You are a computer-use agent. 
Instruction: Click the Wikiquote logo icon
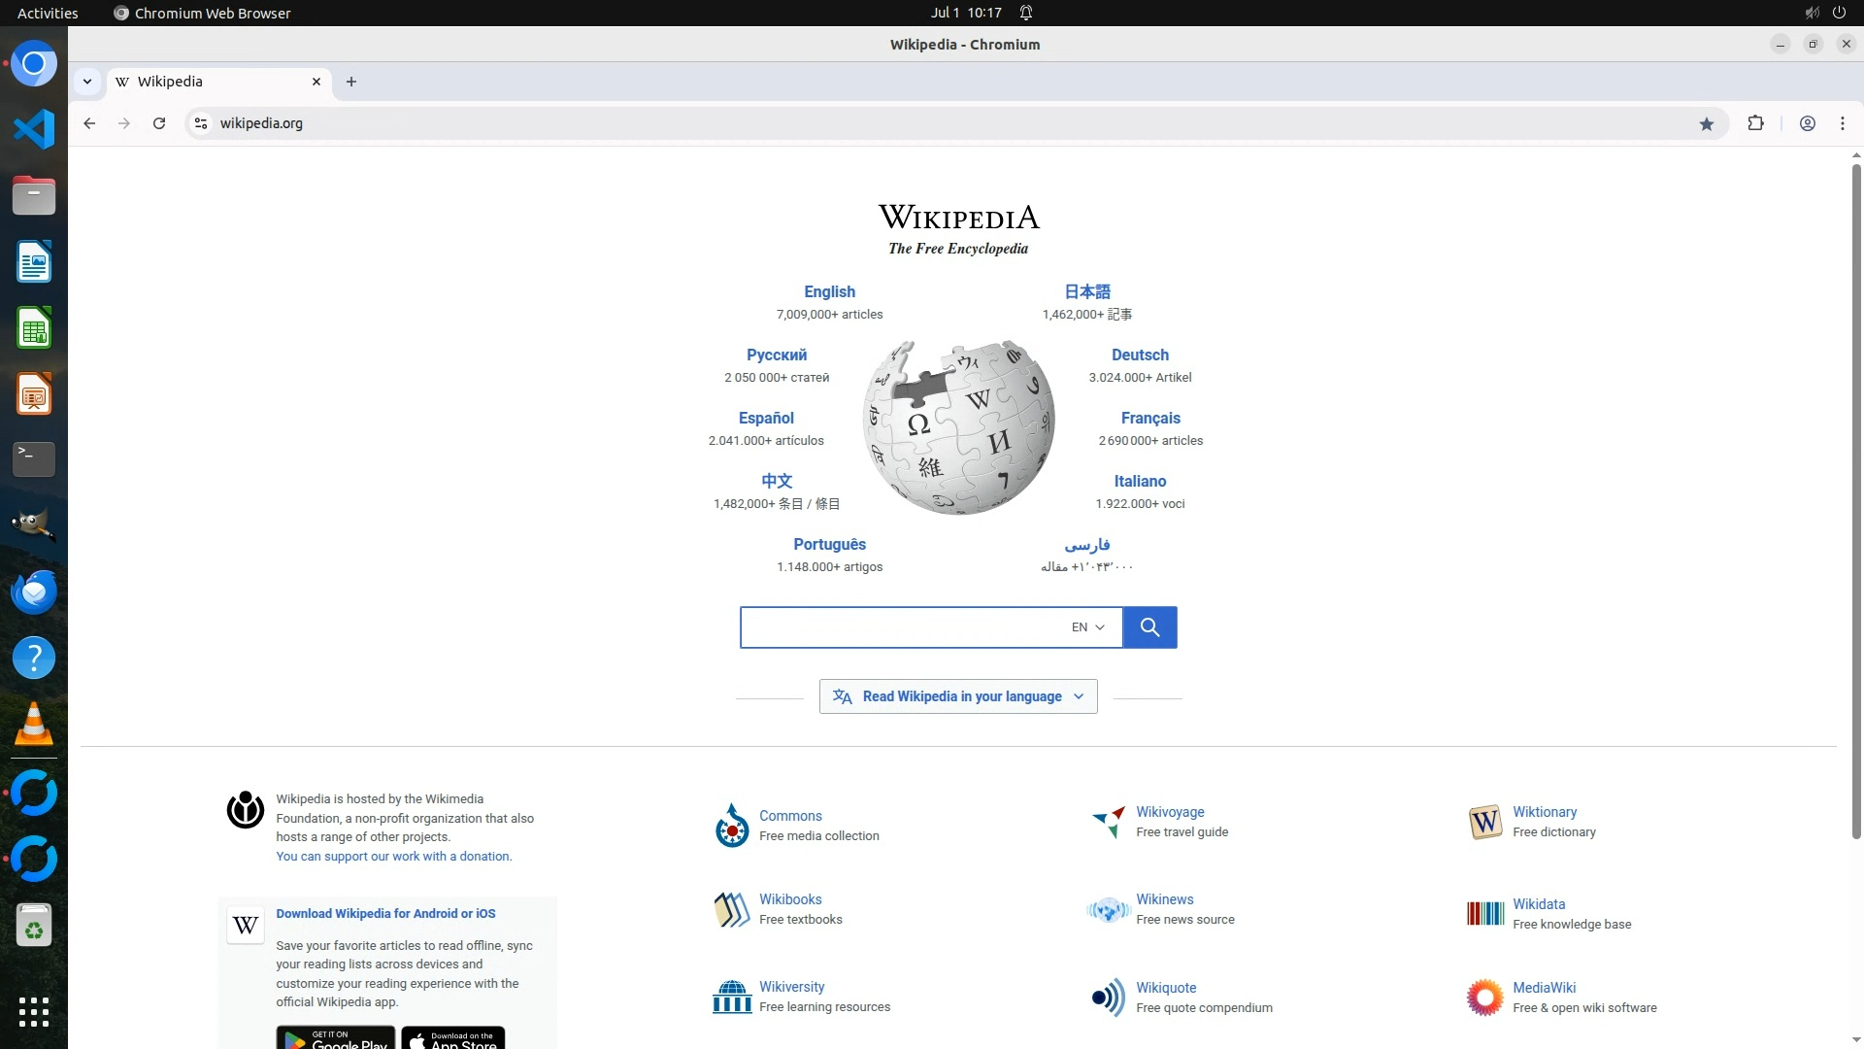tap(1108, 998)
